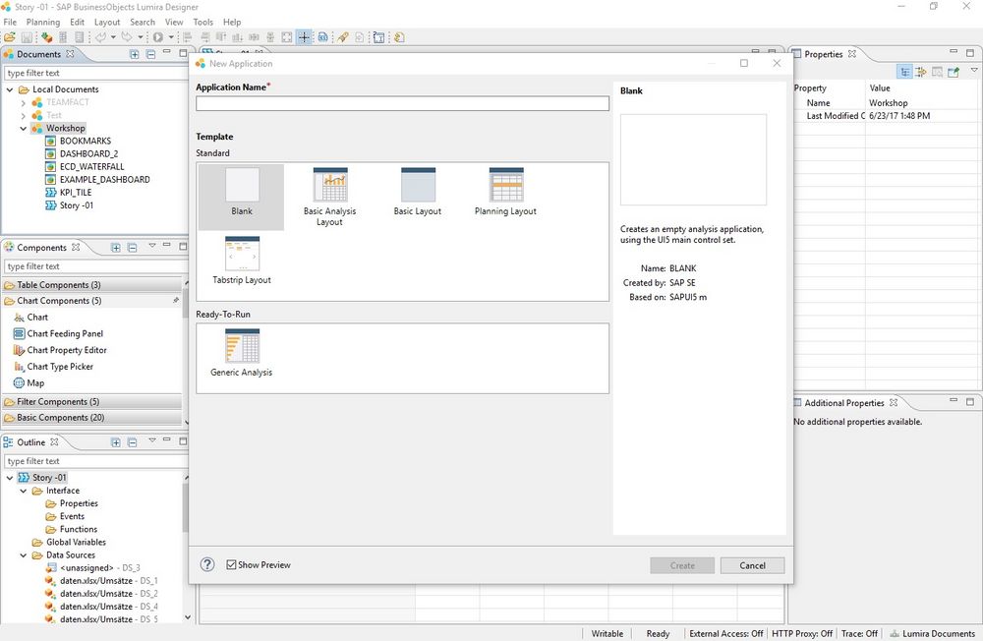Expand Basic Components (20) category
Image resolution: width=983 pixels, height=641 pixels.
click(x=92, y=418)
